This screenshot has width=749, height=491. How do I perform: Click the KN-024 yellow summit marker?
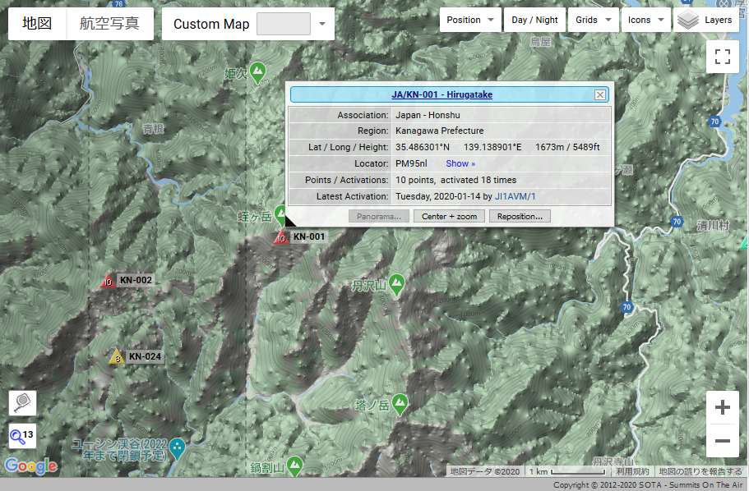point(118,357)
